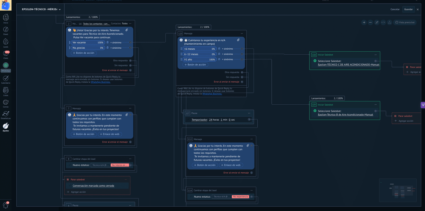The width and height of the screenshot is (425, 211).
Task: Expand the EPSILON-TÉCNICO bot name dropdown
Action: tap(59, 10)
